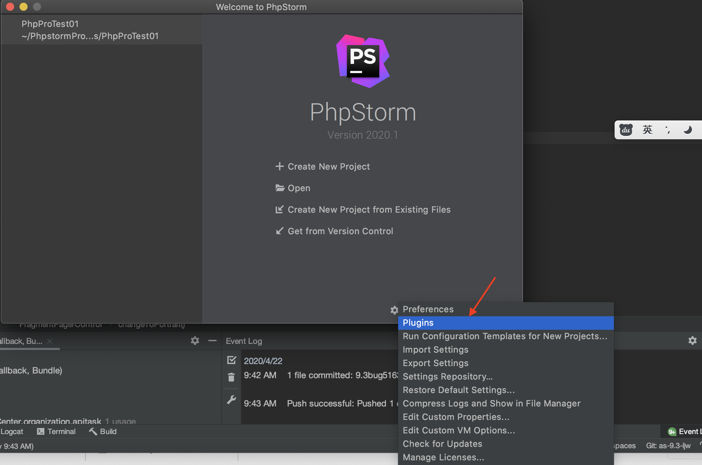Click gear icon left of Event Log panel
This screenshot has height=465, width=702.
coord(195,341)
